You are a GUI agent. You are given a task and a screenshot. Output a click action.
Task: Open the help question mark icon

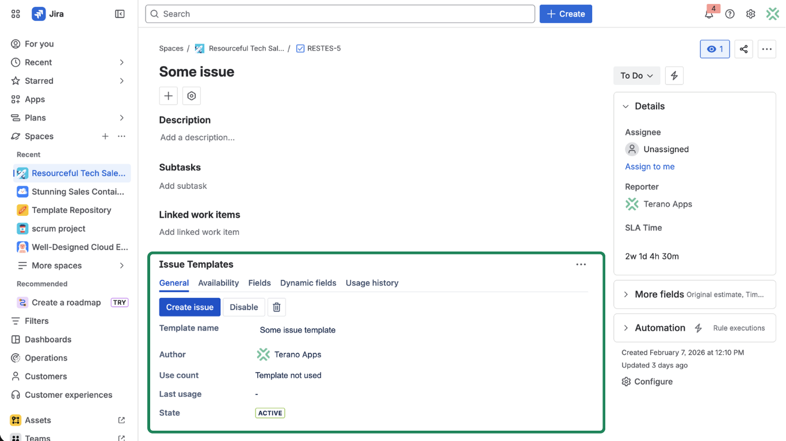730,14
